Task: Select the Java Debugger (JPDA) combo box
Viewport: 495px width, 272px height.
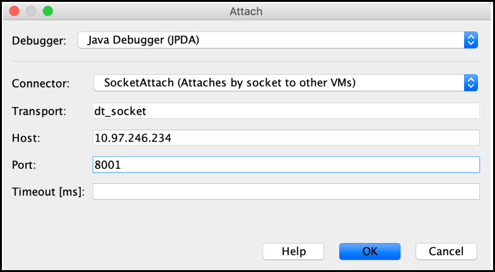Action: 271,41
